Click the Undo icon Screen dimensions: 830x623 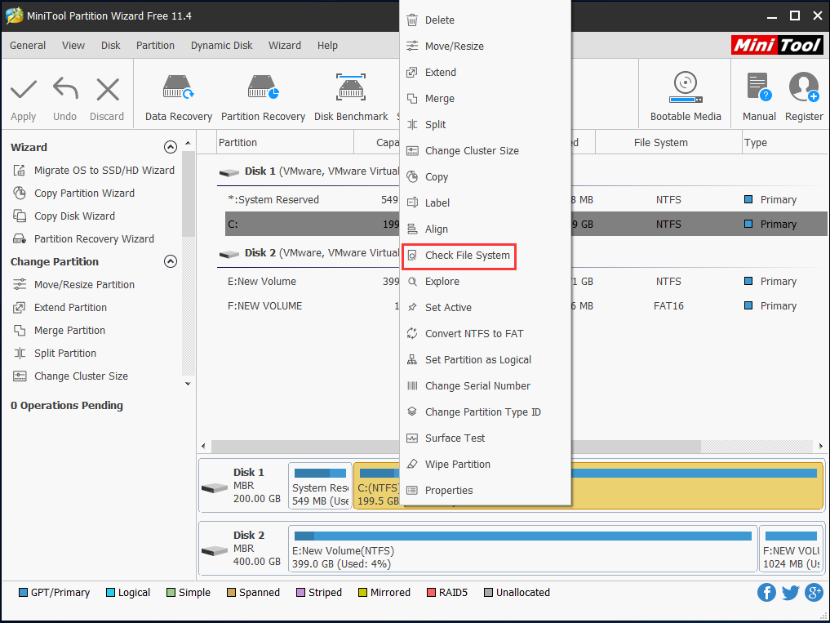[64, 94]
